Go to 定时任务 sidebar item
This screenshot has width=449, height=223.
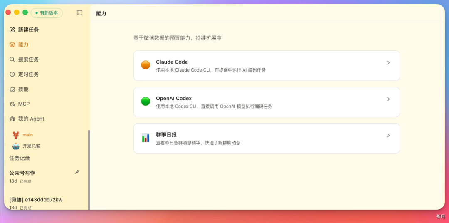[29, 74]
